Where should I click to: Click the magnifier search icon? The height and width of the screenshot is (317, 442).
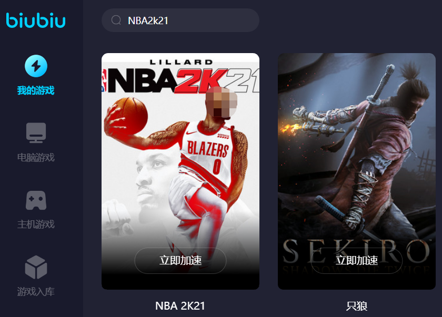[x=116, y=21]
